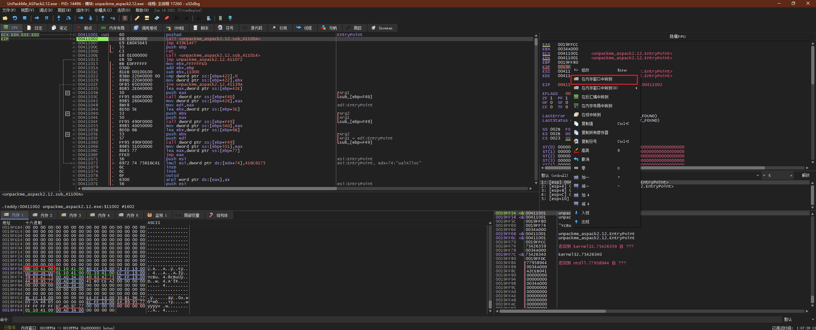Select 在内存窗口中转到 in the context menu
Screen dimensions: 816x330
coord(597,79)
